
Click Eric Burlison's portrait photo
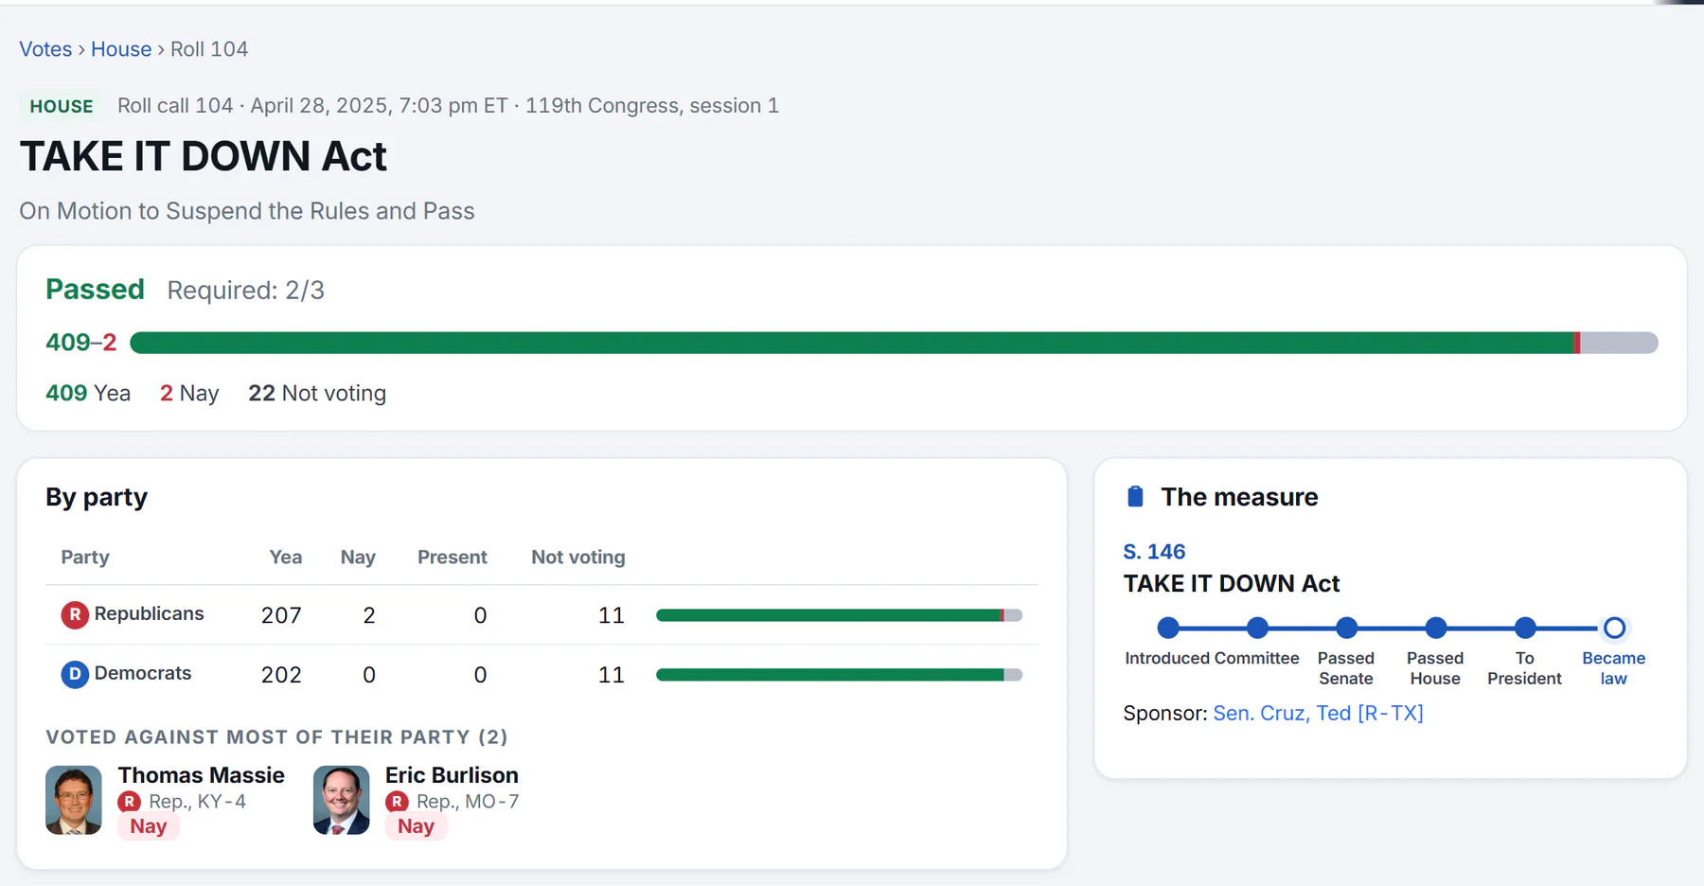[x=341, y=800]
